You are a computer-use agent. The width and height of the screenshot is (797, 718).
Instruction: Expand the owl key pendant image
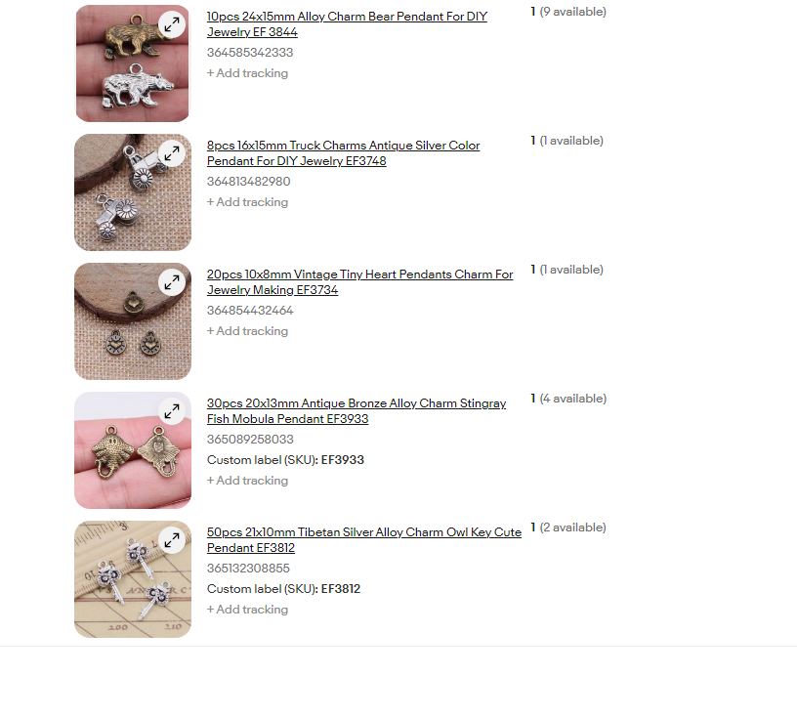[x=172, y=540]
